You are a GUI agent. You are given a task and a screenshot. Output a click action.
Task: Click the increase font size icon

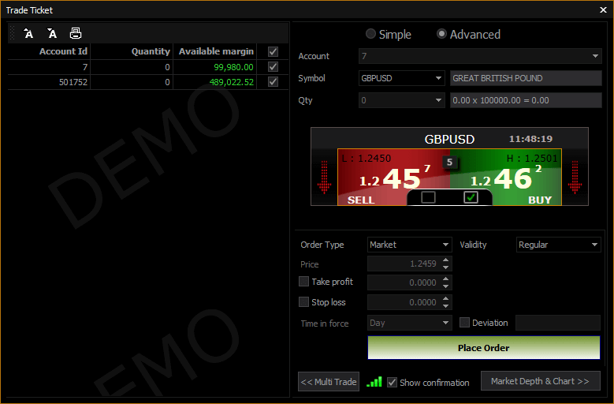pos(28,33)
